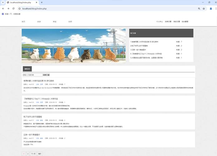Screen dimensions: 217x156
Task: Open 个人中心 in the top menu
Action: click(x=159, y=22)
